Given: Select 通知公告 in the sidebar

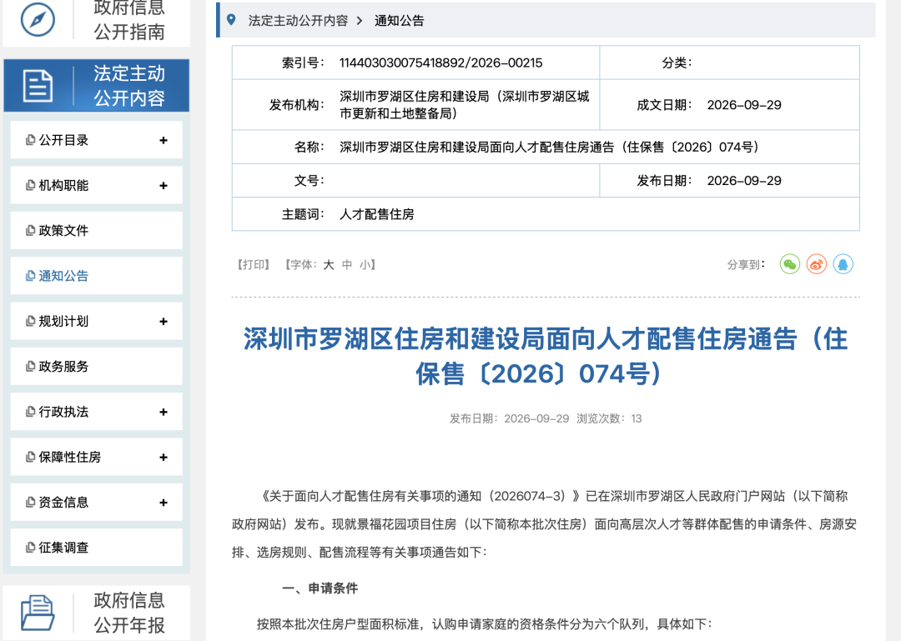Looking at the screenshot, I should pyautogui.click(x=97, y=276).
